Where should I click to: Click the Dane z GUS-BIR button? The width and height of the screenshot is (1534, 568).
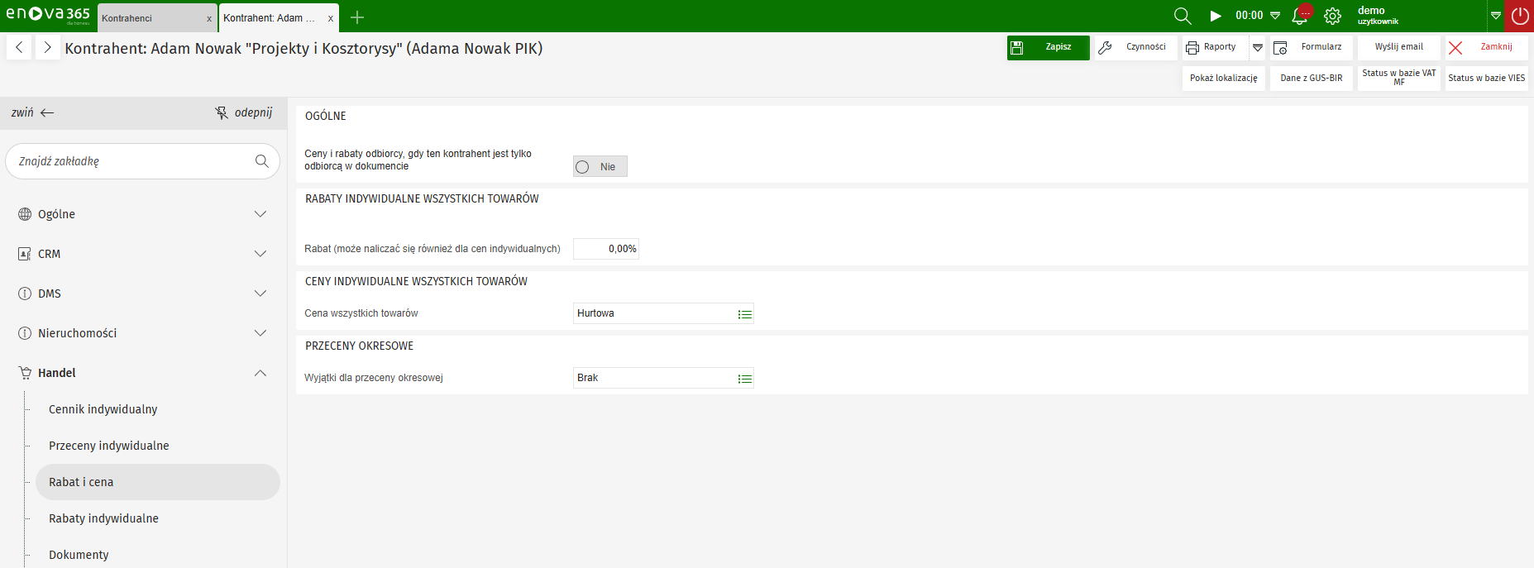pyautogui.click(x=1311, y=79)
